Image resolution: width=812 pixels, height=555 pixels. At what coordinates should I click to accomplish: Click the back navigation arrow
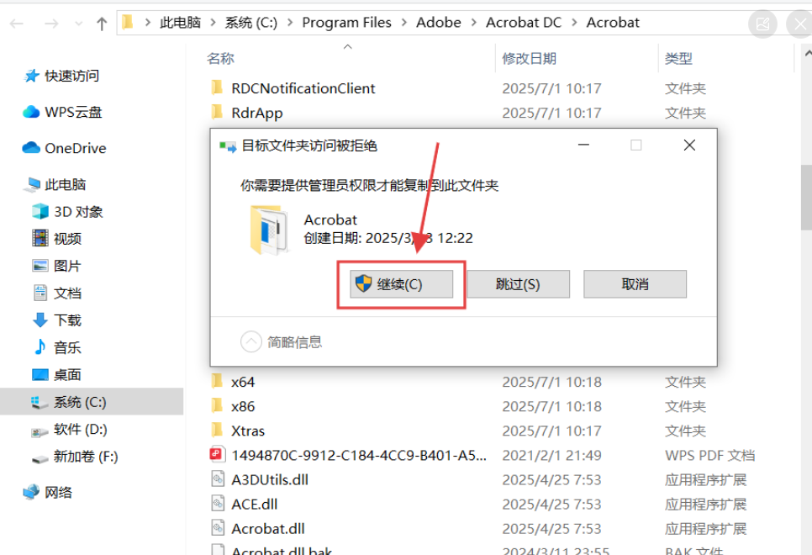(17, 24)
